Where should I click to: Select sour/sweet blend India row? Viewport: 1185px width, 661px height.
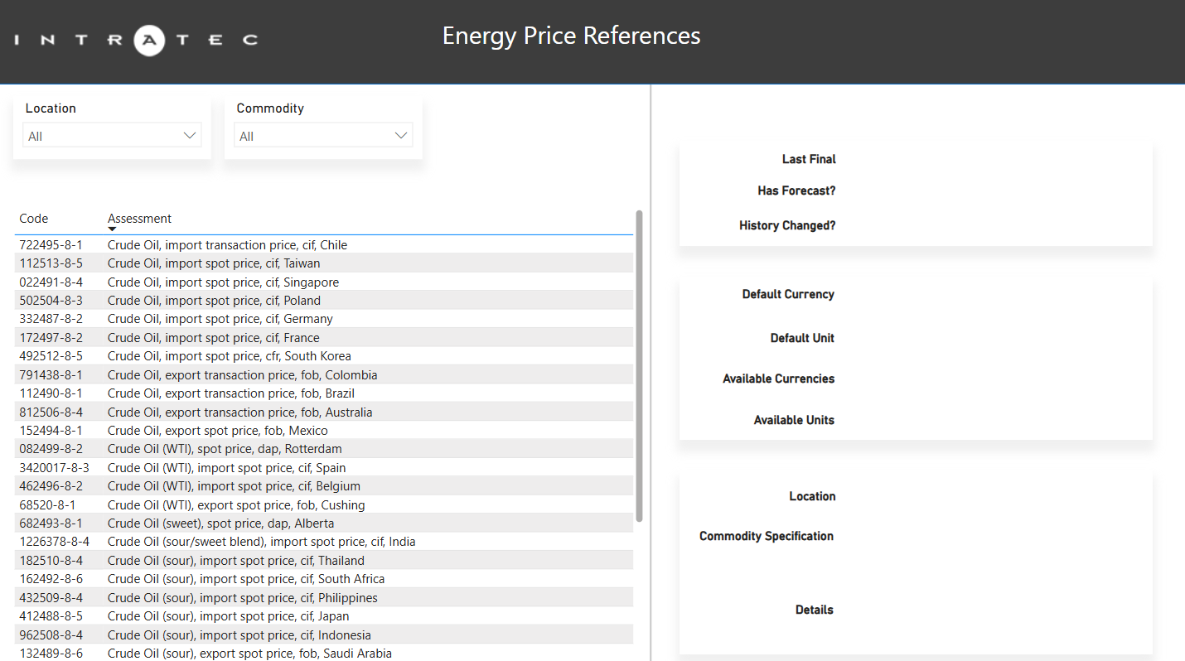pyautogui.click(x=261, y=542)
